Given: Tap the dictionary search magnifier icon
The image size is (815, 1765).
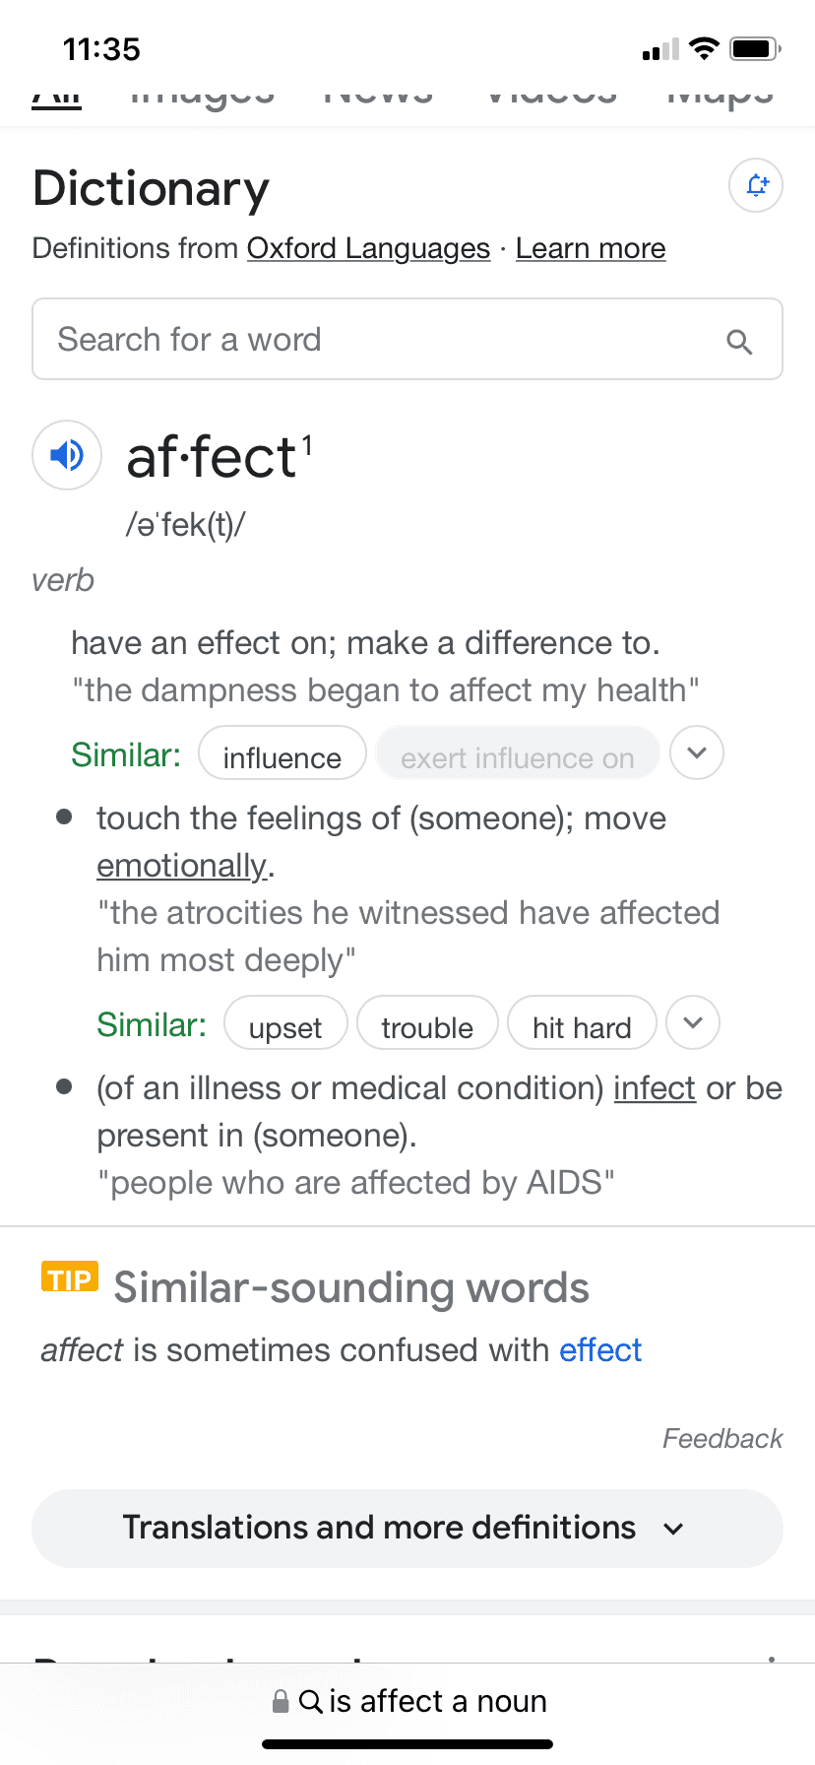Looking at the screenshot, I should [739, 342].
